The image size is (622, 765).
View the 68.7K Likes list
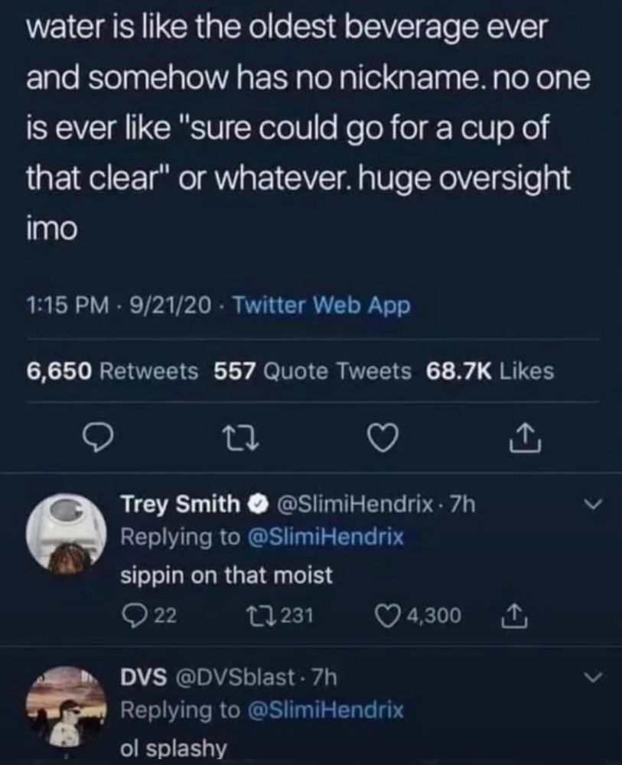[490, 371]
